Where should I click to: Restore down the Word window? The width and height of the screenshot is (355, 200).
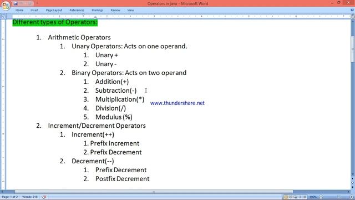tap(339, 3)
